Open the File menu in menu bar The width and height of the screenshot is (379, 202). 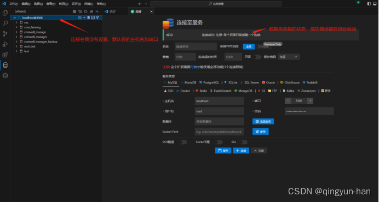[x=14, y=4]
